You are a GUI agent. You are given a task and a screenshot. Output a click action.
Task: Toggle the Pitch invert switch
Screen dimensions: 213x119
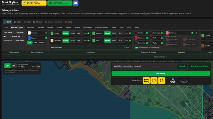pos(38,66)
